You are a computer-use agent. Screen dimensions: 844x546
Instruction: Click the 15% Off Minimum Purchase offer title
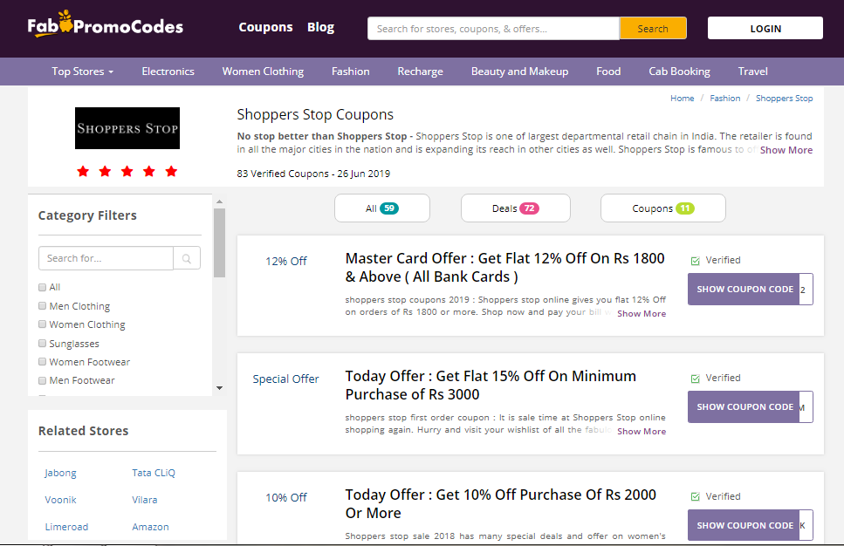pos(491,386)
